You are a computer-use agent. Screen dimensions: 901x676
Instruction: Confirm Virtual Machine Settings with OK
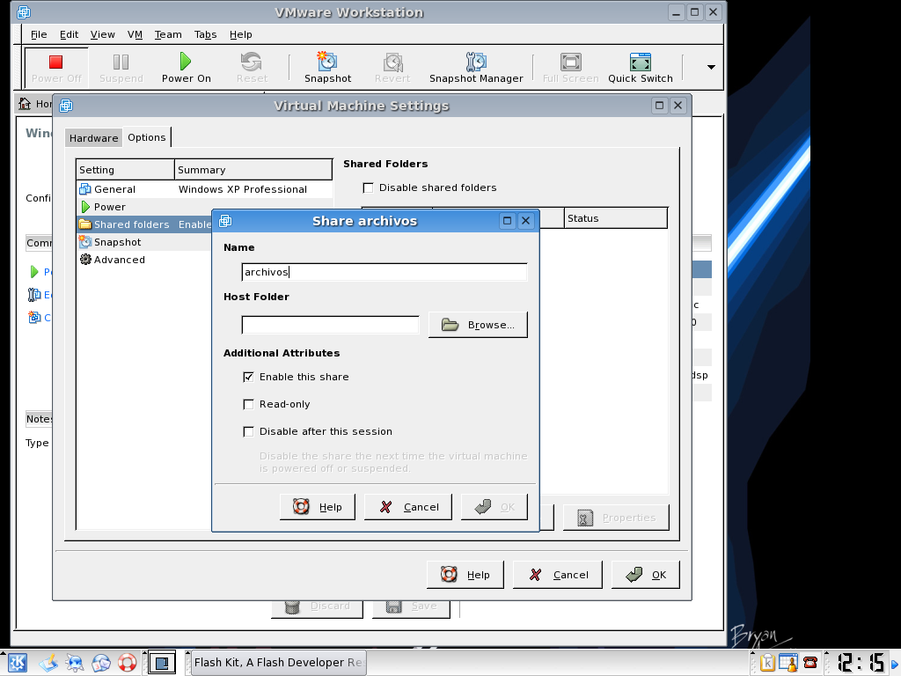[x=646, y=575]
